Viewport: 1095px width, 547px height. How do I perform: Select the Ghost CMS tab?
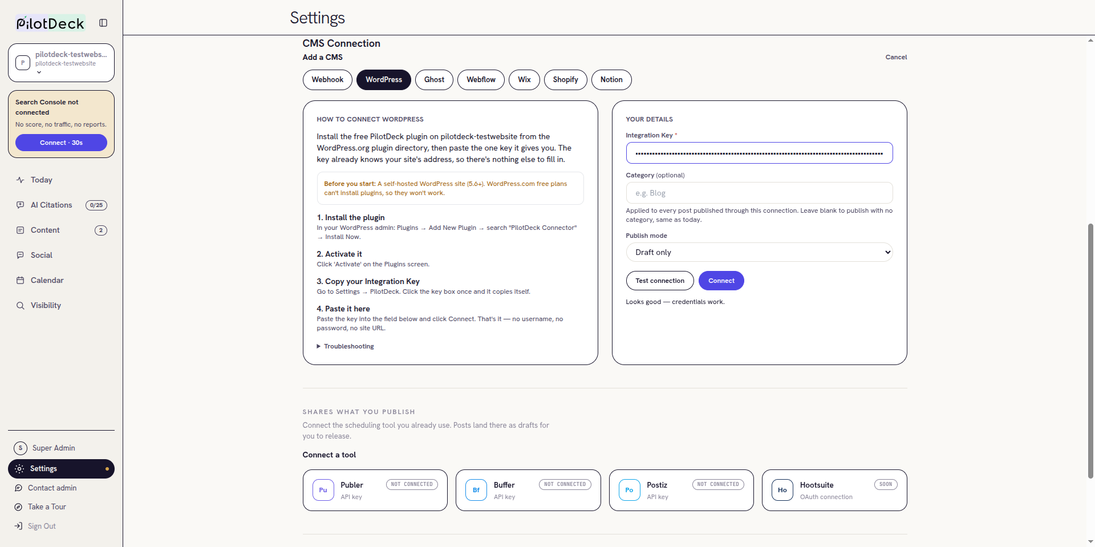pyautogui.click(x=434, y=80)
